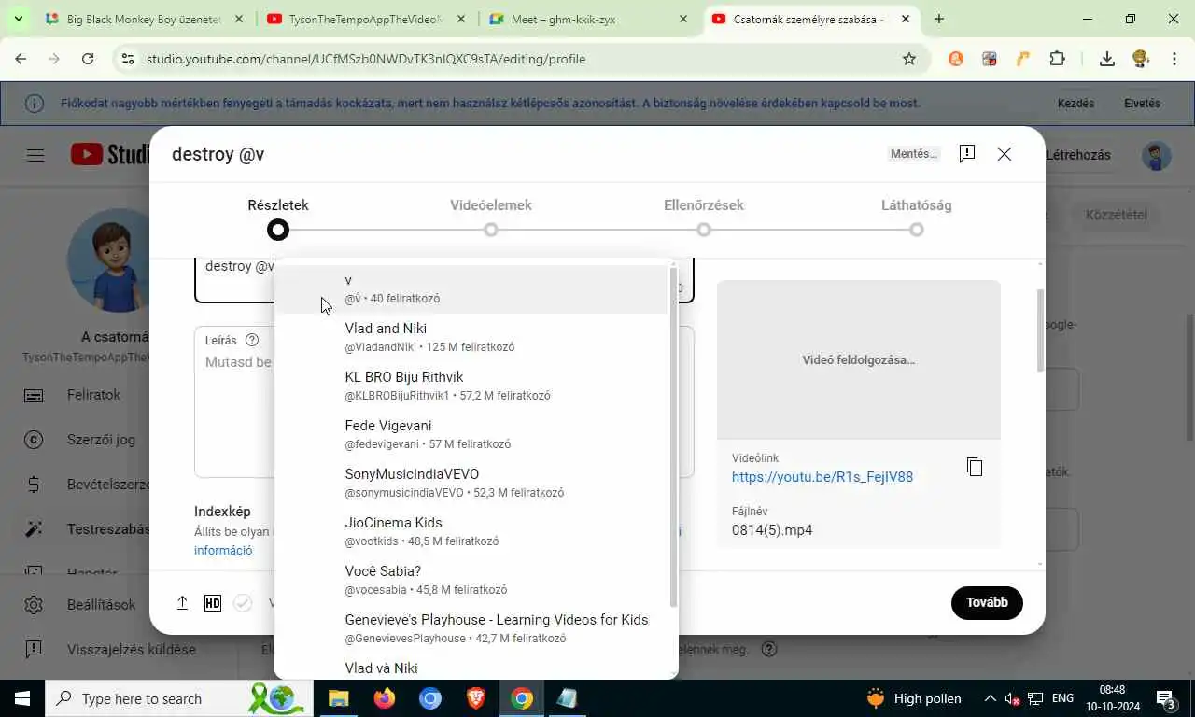The width and height of the screenshot is (1195, 717).
Task: View site information icon in address bar
Action: [x=129, y=59]
